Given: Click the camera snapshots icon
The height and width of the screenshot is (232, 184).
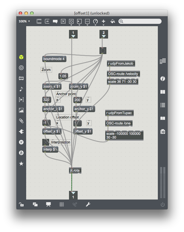Looking at the screenshot, I should coord(163,132).
